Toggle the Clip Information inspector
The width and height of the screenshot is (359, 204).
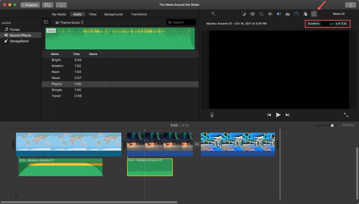point(314,14)
